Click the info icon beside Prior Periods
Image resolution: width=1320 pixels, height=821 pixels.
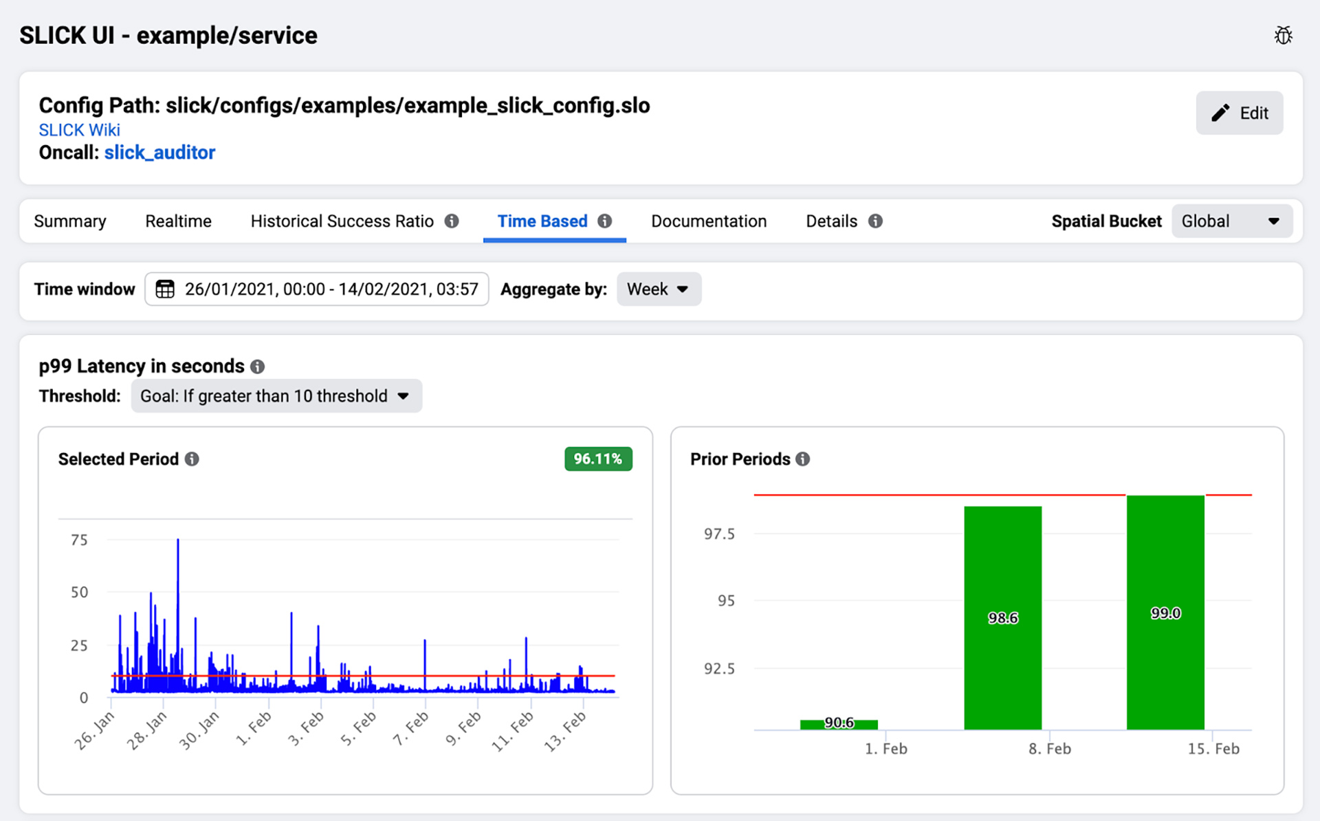pos(802,459)
